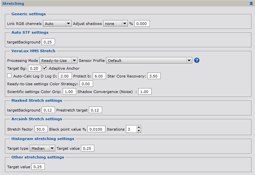
Task: Click the Black point value % field
Action: (x=96, y=129)
